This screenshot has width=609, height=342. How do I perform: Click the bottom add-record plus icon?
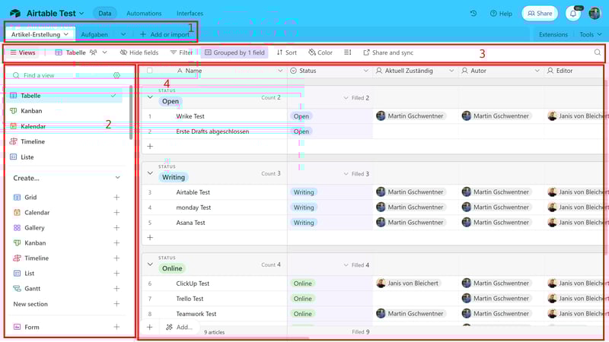pos(149,328)
